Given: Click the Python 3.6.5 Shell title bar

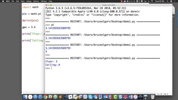Looking at the screenshot, I should pyautogui.click(x=108, y=5).
